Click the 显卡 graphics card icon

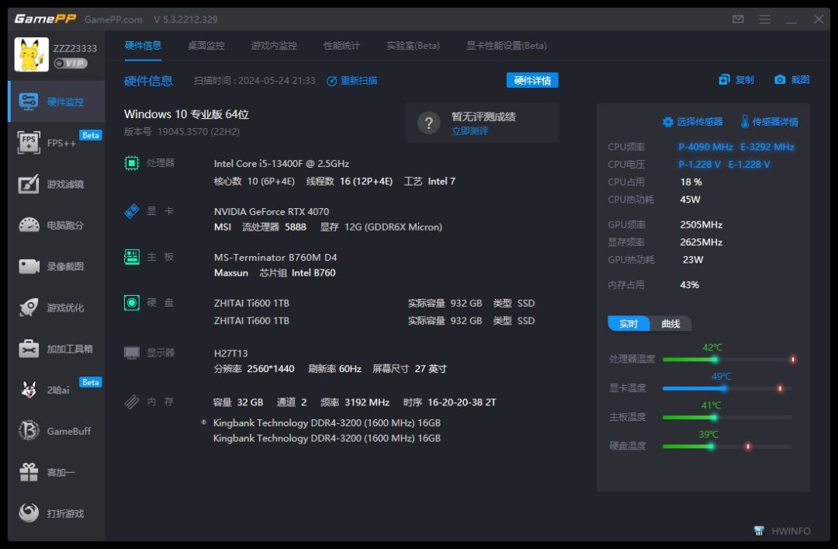[x=131, y=210]
